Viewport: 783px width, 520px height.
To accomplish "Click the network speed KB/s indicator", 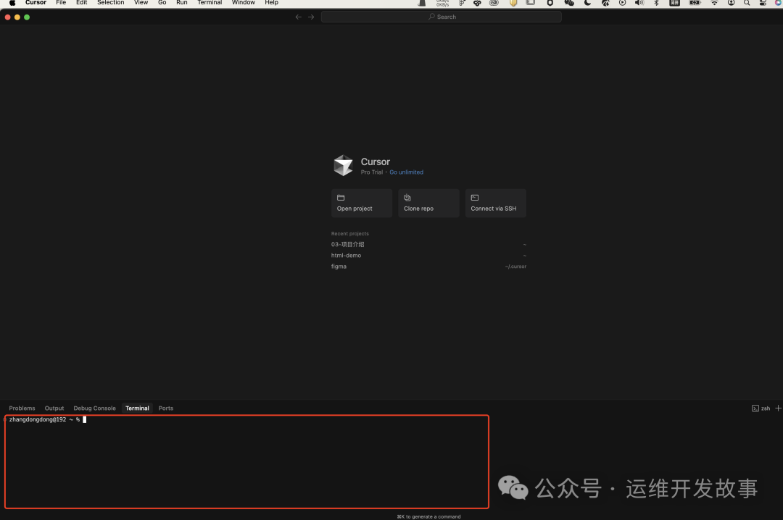I will pyautogui.click(x=442, y=3).
